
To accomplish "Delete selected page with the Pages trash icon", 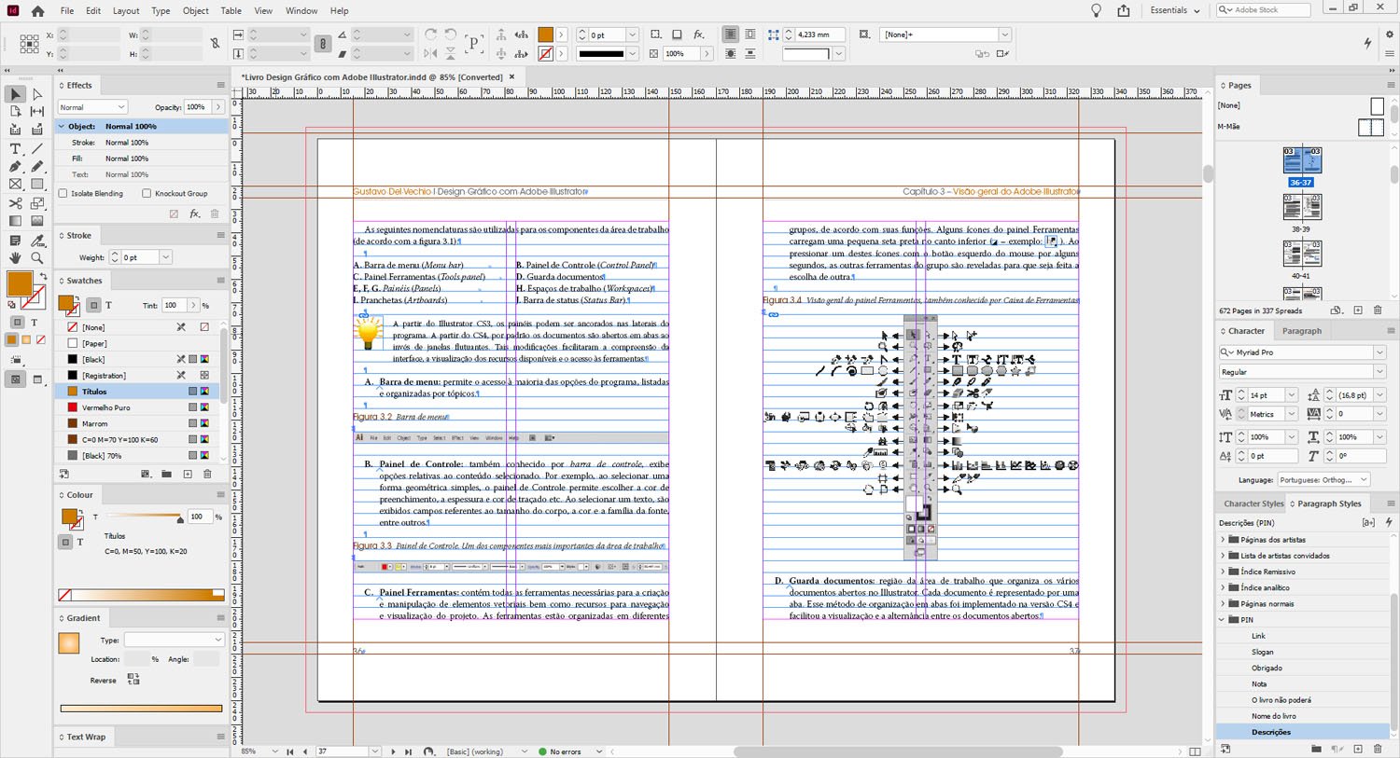I will pyautogui.click(x=1378, y=310).
